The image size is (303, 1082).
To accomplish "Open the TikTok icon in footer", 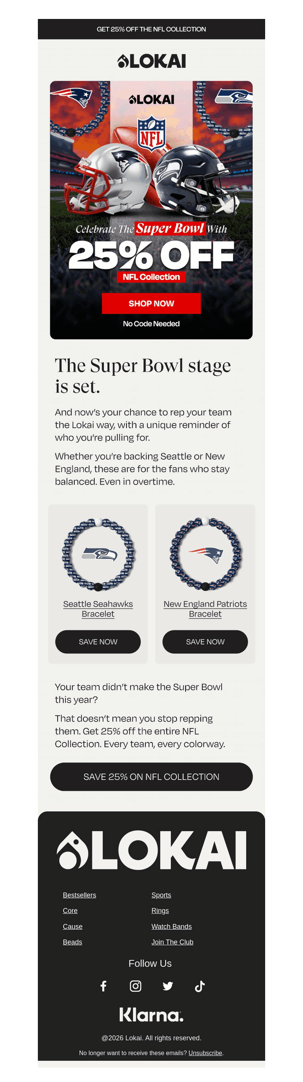I will coord(200,986).
